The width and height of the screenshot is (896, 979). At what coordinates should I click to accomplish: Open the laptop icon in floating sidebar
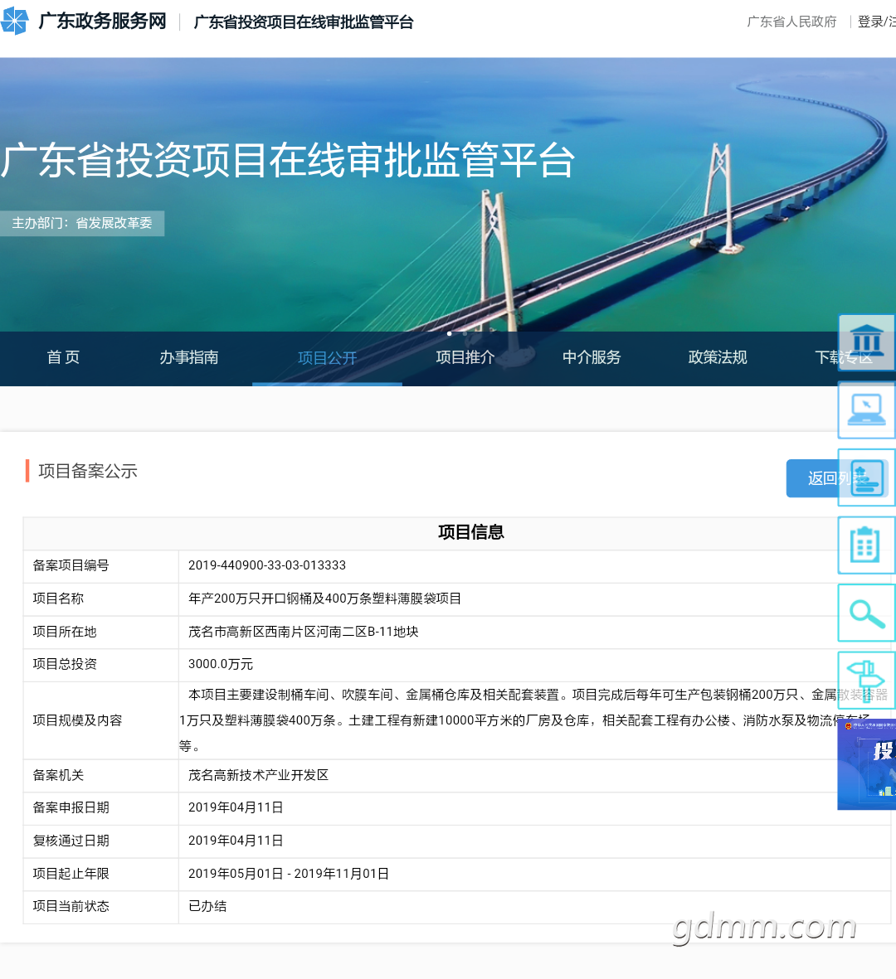click(x=867, y=410)
